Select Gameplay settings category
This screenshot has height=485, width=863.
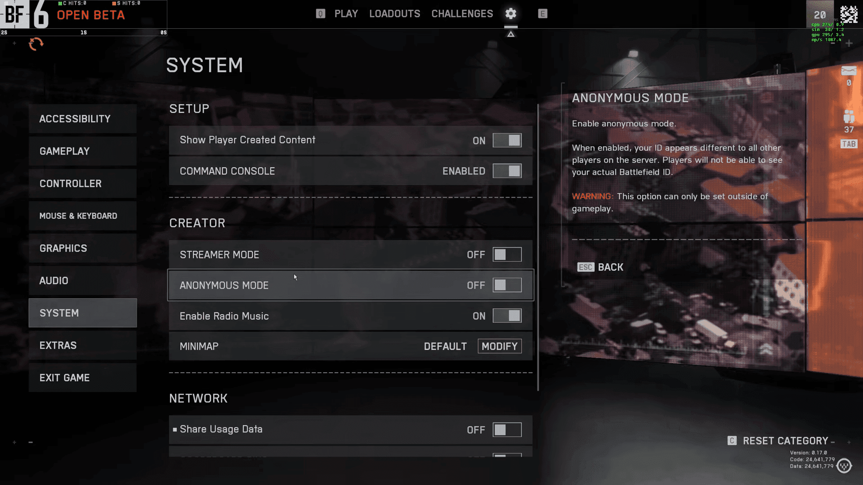coord(83,151)
